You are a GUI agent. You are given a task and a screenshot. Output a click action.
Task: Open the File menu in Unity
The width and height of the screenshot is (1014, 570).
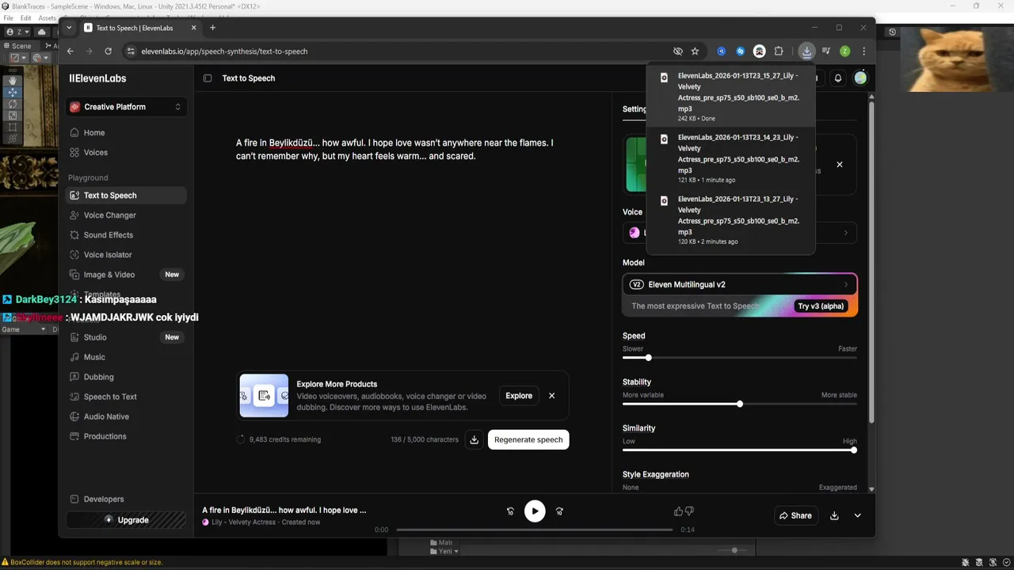[9, 17]
